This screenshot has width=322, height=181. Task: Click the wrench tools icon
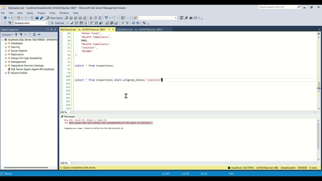(x=186, y=18)
